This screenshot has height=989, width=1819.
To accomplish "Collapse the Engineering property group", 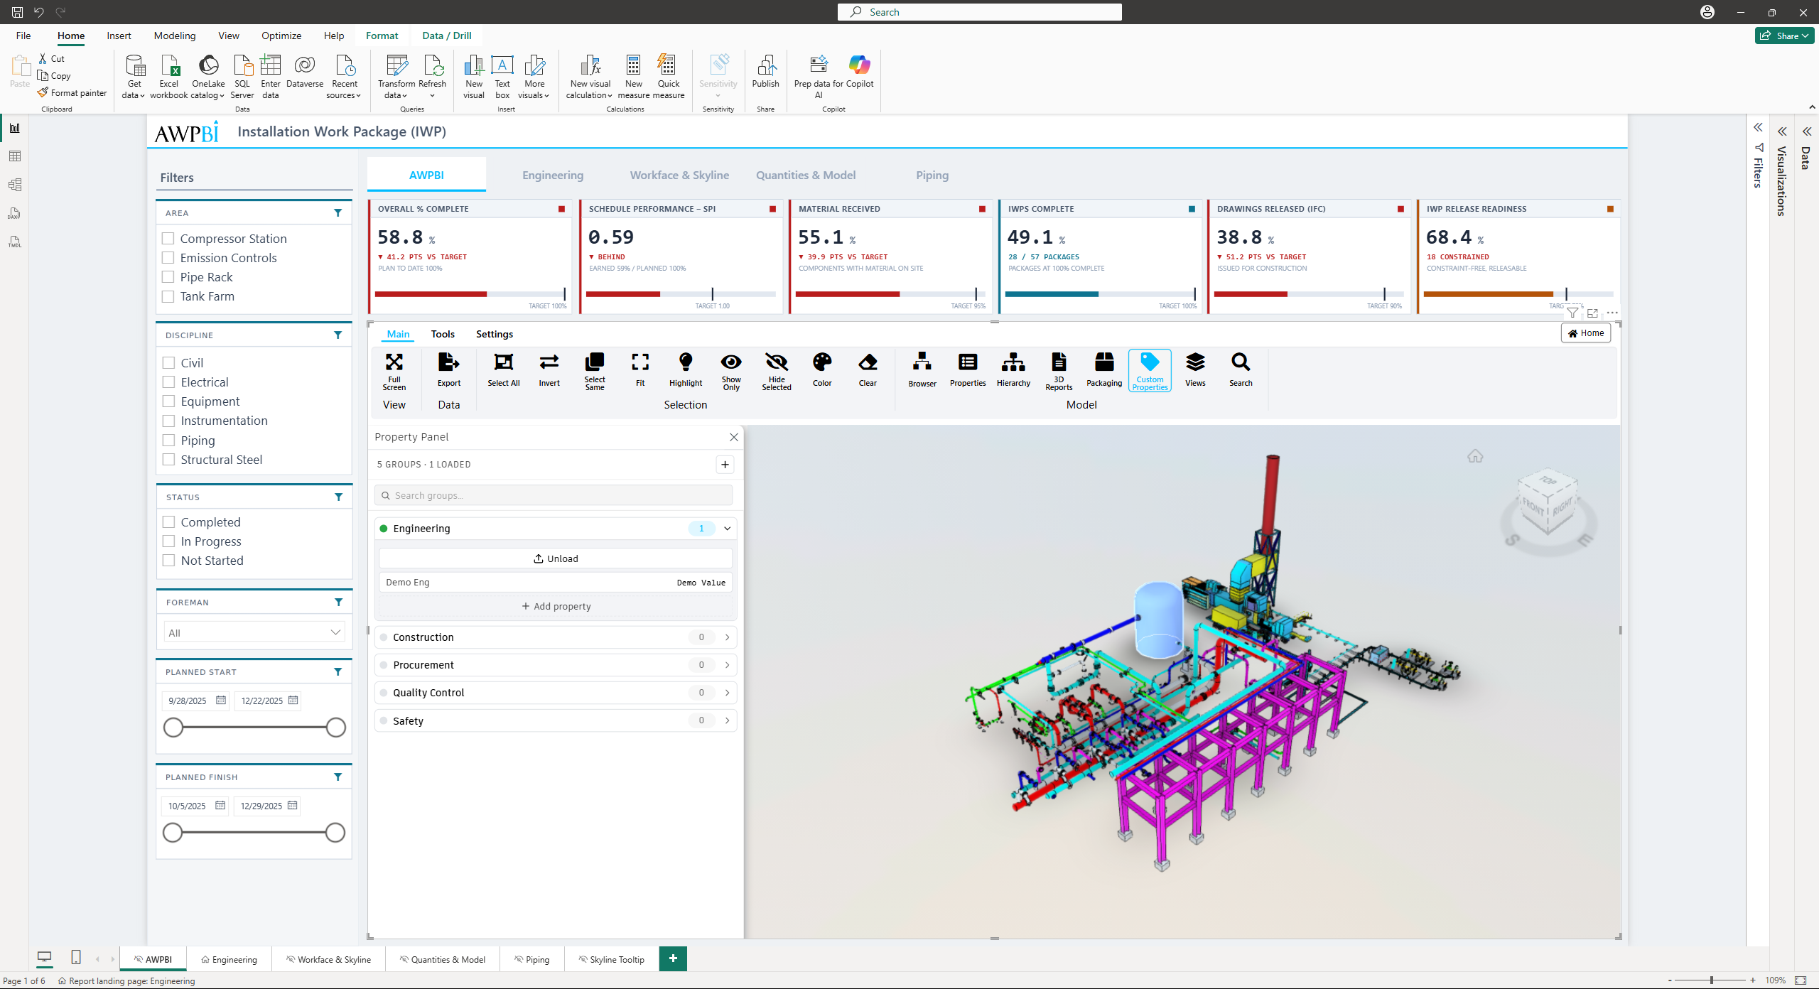I will (x=728, y=529).
